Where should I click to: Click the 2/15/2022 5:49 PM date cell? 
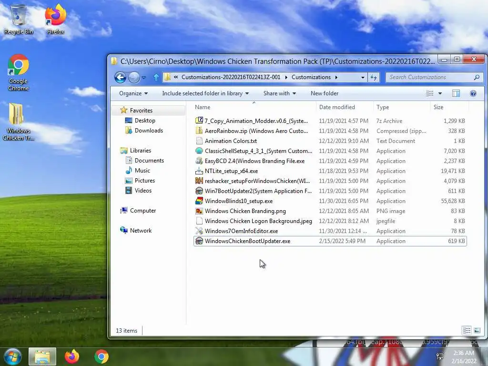pos(342,241)
